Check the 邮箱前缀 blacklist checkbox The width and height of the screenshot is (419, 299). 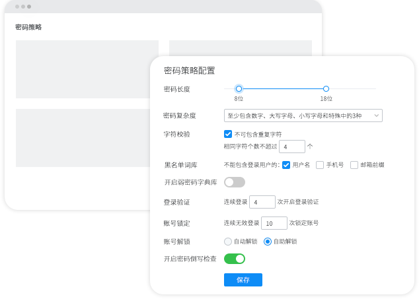(354, 165)
